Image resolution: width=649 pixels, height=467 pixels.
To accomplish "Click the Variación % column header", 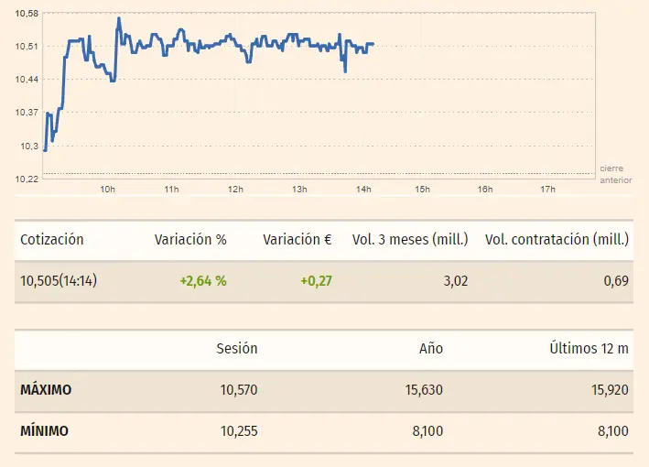I will coord(190,240).
